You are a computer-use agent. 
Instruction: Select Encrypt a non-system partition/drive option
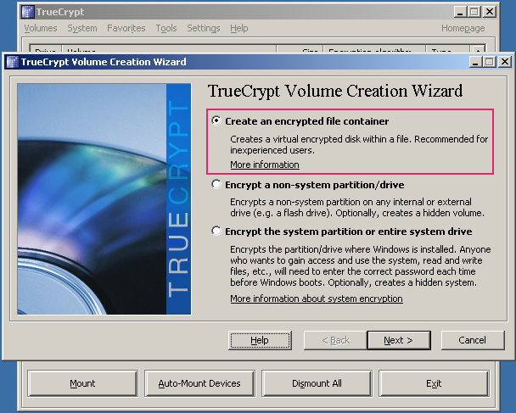216,185
